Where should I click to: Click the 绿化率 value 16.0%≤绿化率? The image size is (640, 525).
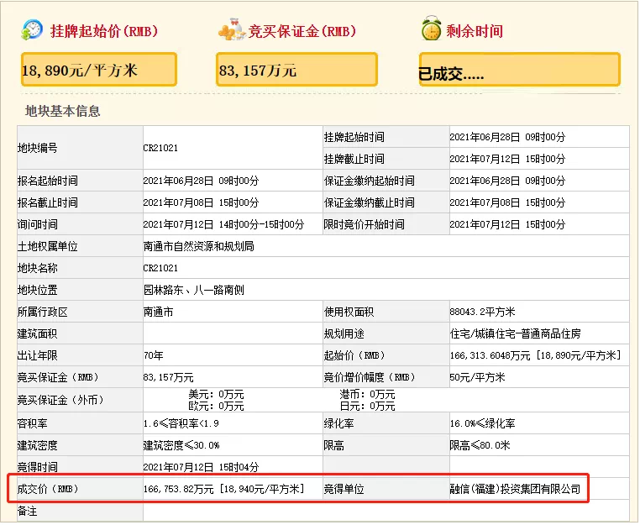tap(482, 423)
